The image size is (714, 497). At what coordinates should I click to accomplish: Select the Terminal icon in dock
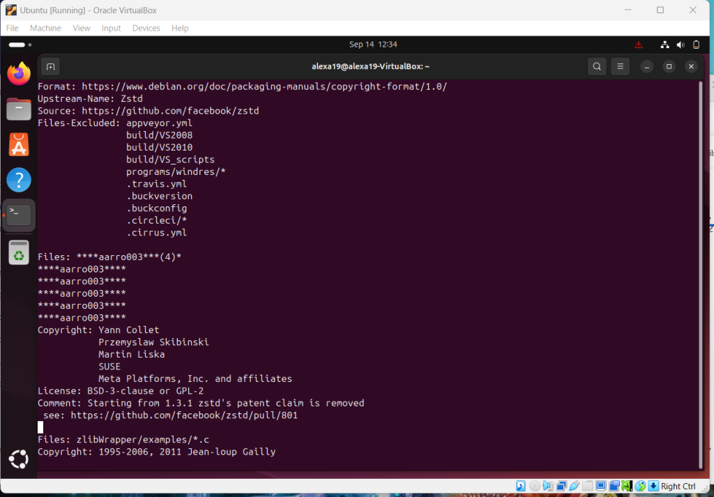tap(19, 215)
